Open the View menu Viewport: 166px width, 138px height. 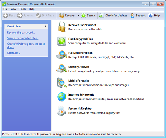click(13, 9)
